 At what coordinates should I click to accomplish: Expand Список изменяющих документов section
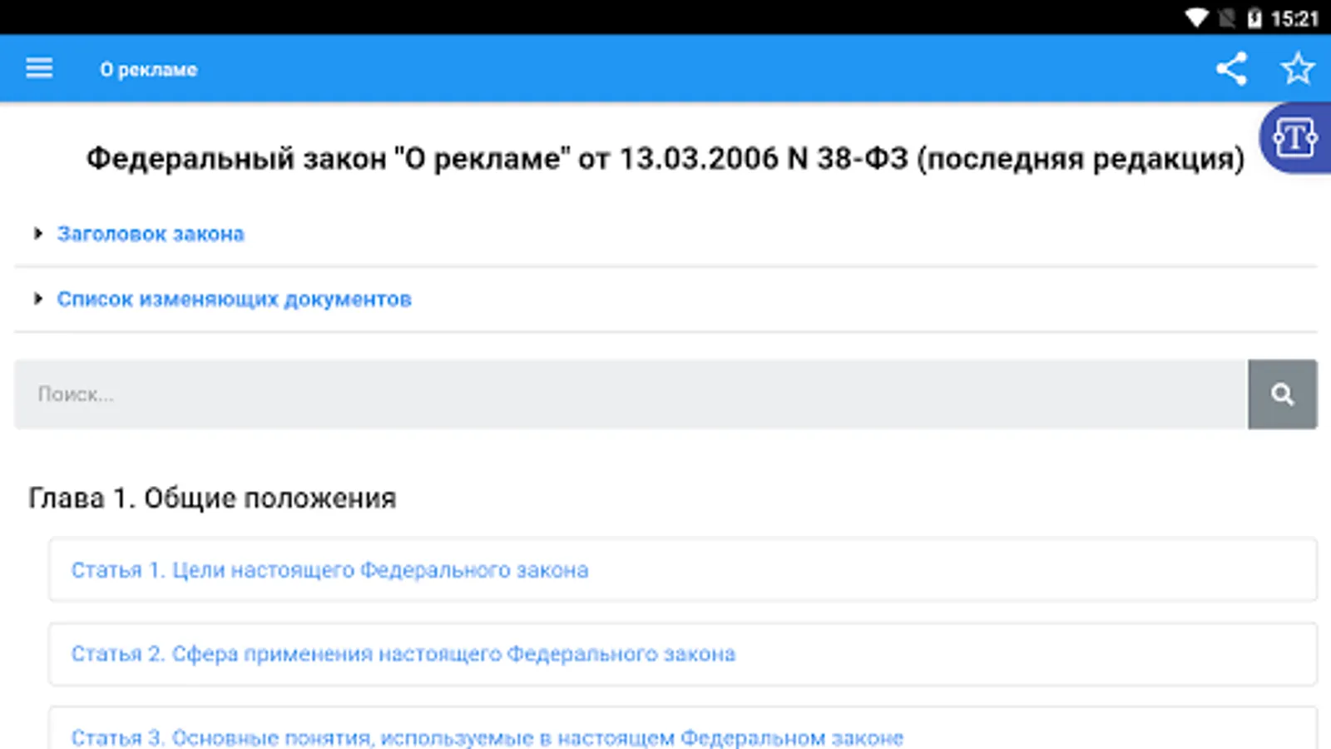tap(37, 299)
